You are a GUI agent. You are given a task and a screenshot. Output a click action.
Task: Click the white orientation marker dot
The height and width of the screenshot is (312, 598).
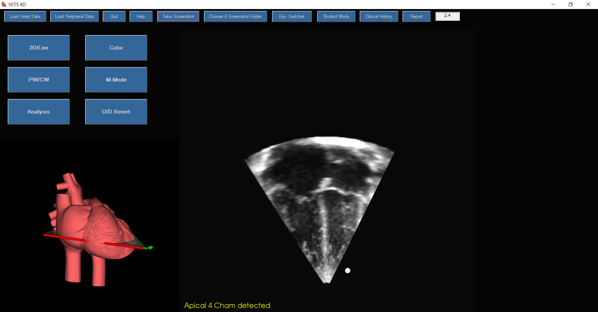coord(348,271)
